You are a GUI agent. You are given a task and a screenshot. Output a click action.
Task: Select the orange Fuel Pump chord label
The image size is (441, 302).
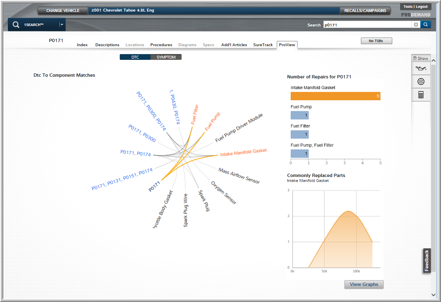pyautogui.click(x=212, y=122)
